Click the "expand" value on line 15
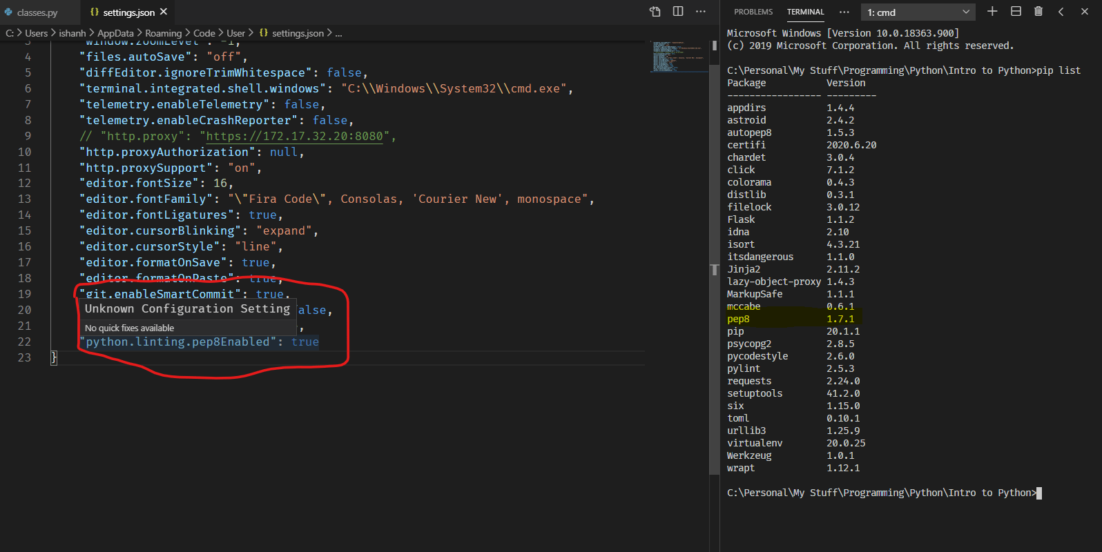This screenshot has width=1102, height=552. [x=284, y=230]
